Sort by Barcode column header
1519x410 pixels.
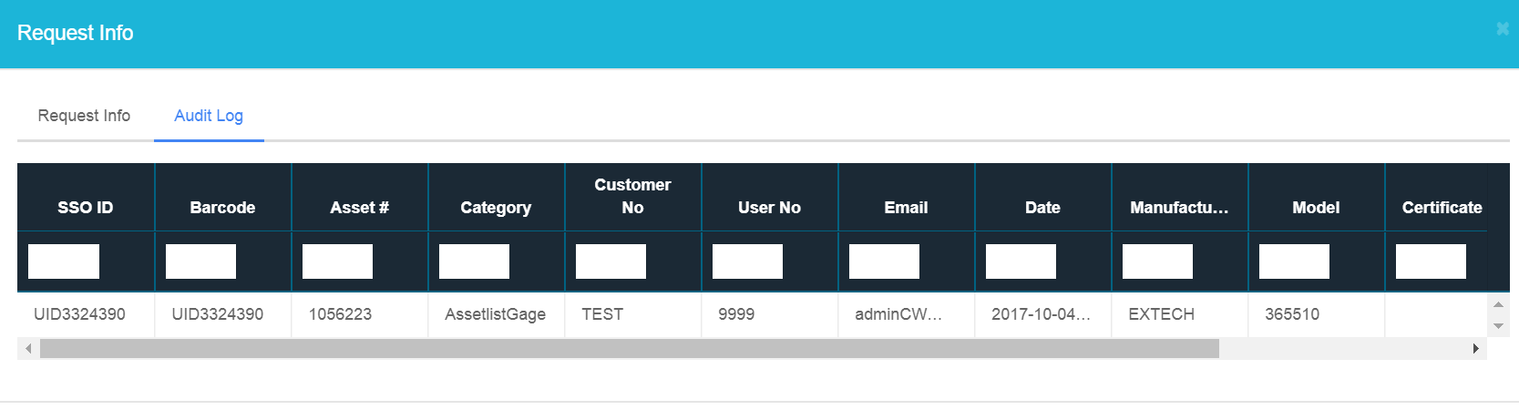(222, 208)
